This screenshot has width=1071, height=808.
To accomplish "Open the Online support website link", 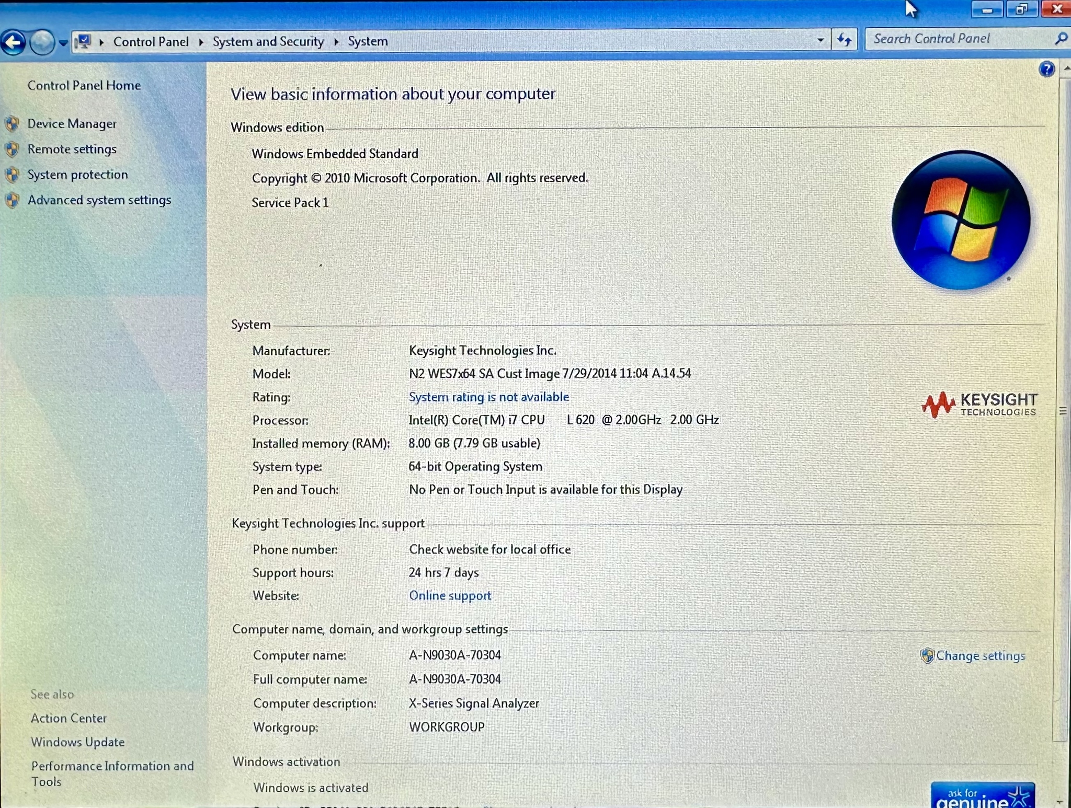I will coord(450,596).
